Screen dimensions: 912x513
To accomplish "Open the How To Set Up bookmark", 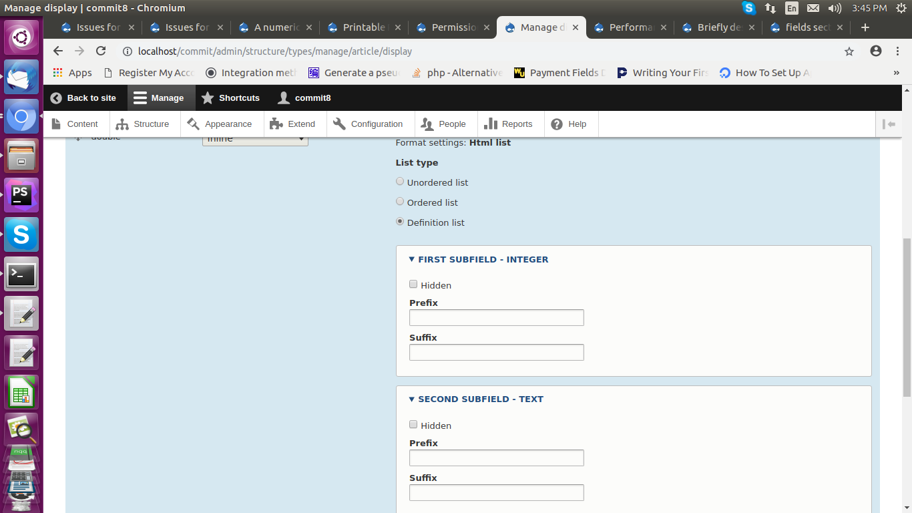I will 765,73.
